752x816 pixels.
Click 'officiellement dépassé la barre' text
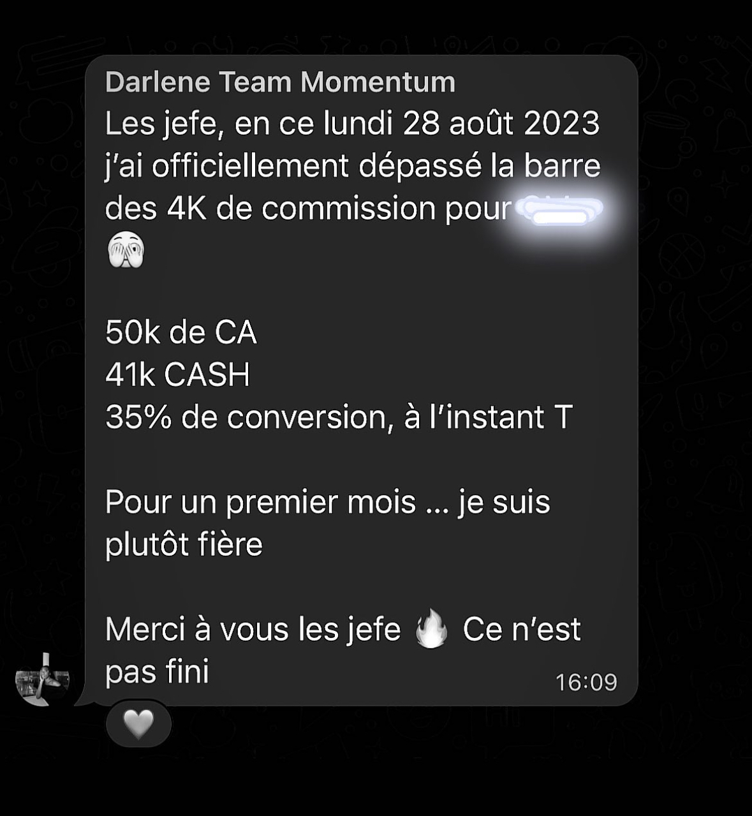(x=376, y=166)
